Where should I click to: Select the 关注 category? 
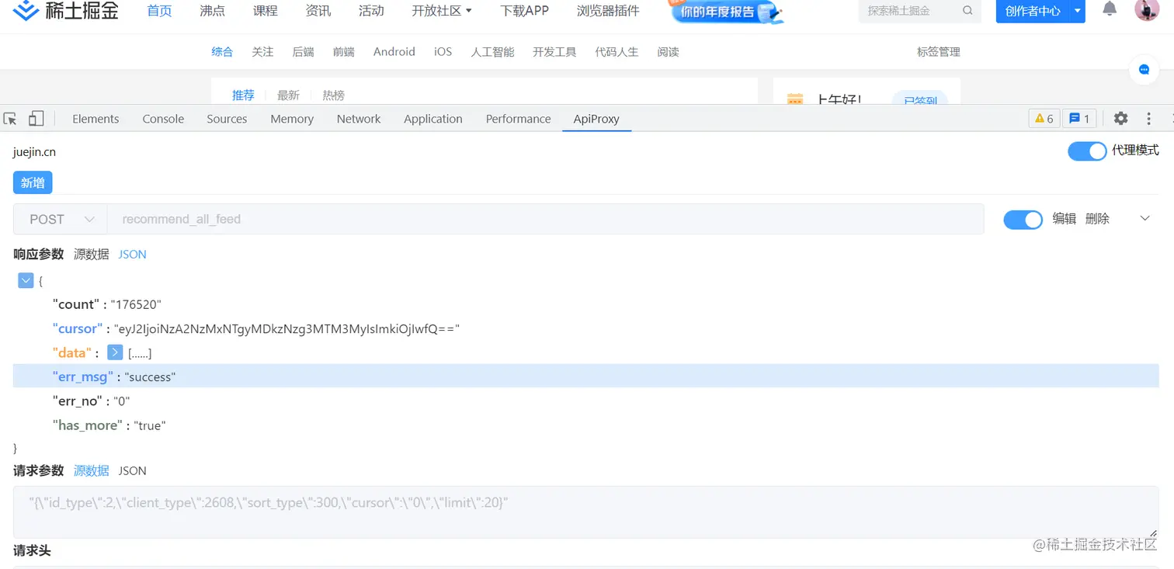tap(262, 51)
